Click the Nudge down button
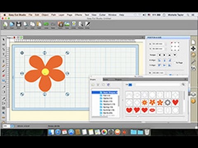 [x=175, y=55]
